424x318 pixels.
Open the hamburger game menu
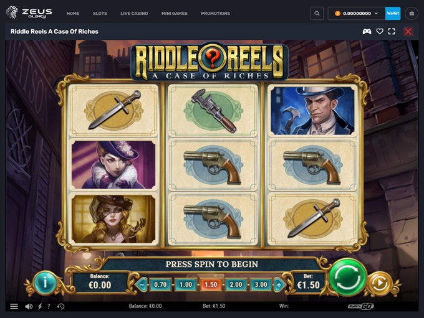pyautogui.click(x=14, y=306)
